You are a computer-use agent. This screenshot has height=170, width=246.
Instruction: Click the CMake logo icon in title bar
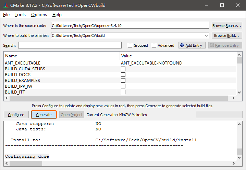(5, 5)
